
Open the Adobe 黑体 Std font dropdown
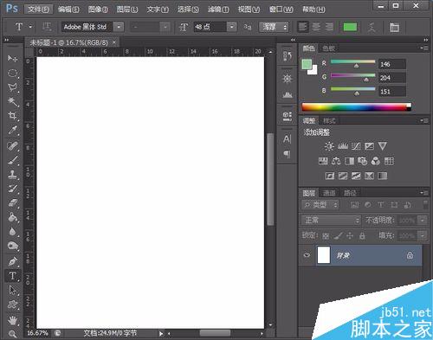119,27
